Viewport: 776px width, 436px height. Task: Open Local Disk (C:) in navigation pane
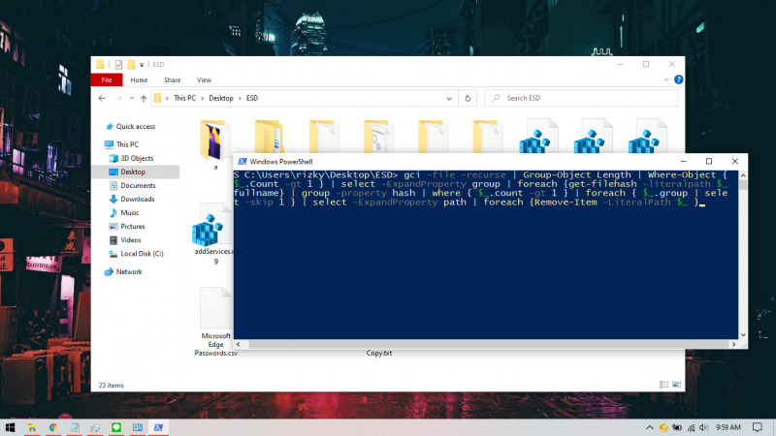tap(136, 254)
